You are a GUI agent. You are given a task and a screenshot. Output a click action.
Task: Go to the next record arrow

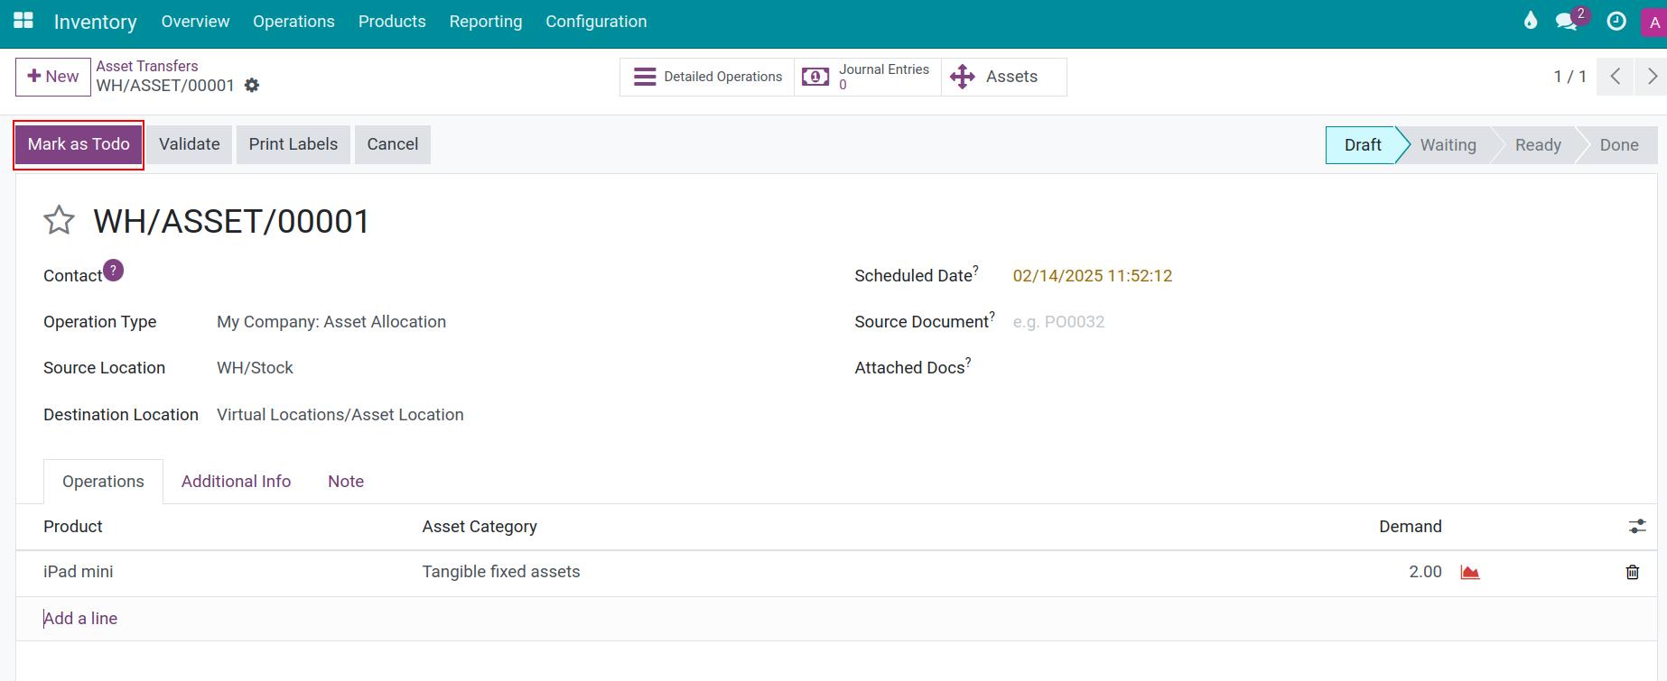click(x=1651, y=77)
